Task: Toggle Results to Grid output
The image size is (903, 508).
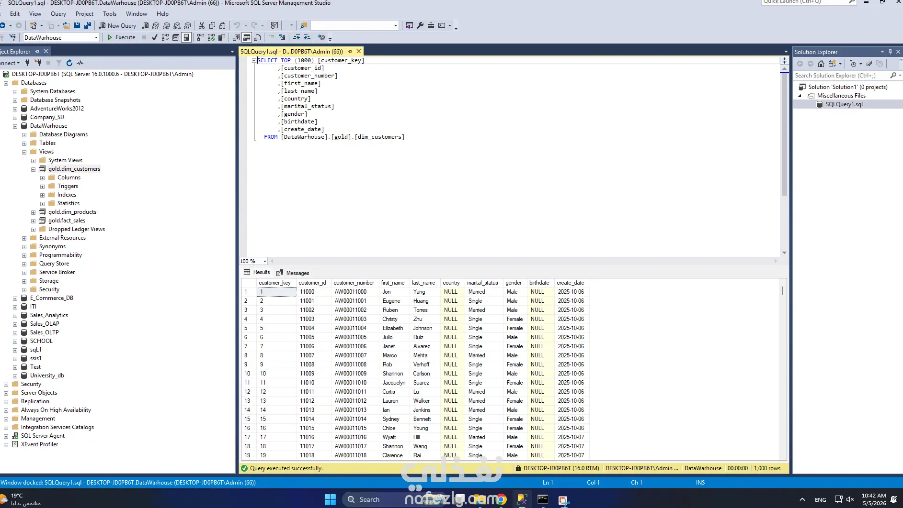Action: coord(247,37)
